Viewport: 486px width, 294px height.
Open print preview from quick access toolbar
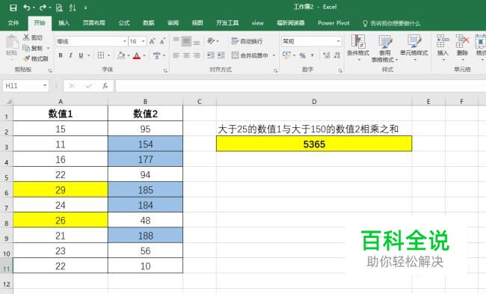tap(59, 7)
